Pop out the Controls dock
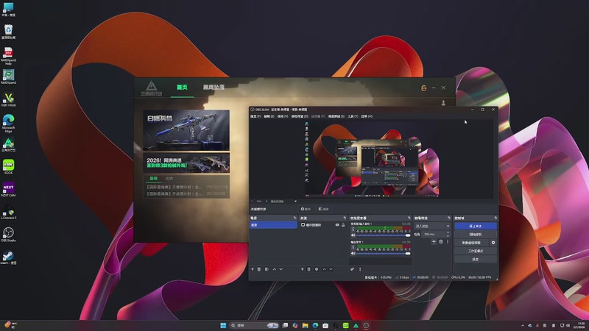 click(495, 218)
